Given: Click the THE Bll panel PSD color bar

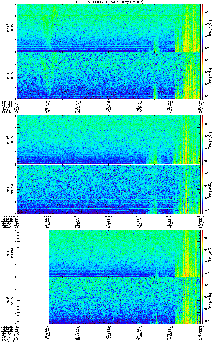Looking at the screenshot, I should (x=203, y=300).
